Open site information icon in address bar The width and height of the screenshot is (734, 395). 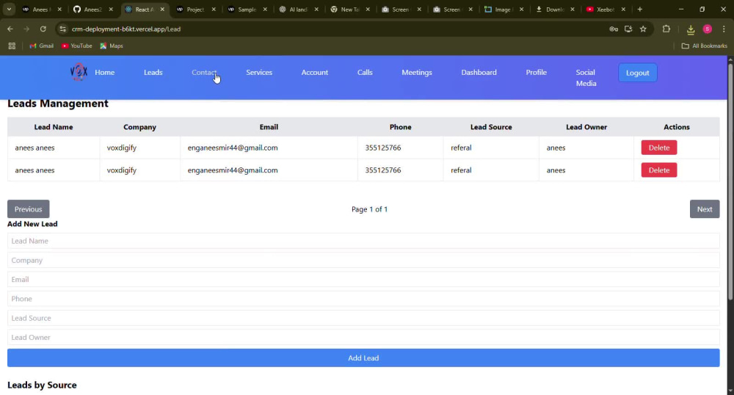[62, 29]
